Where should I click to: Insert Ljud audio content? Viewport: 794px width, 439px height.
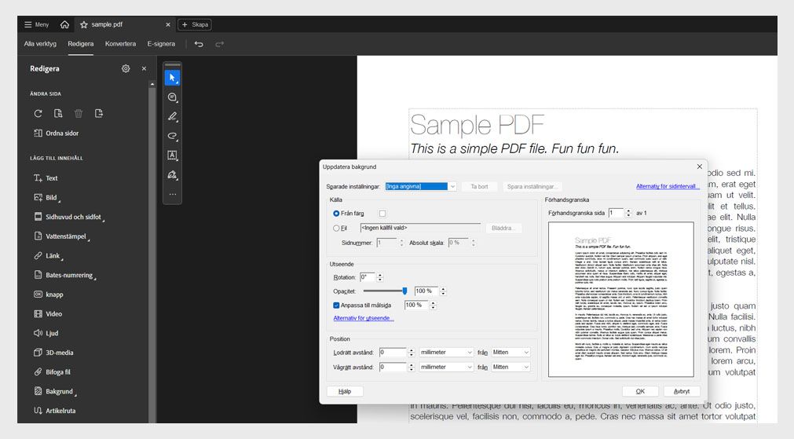click(x=46, y=333)
